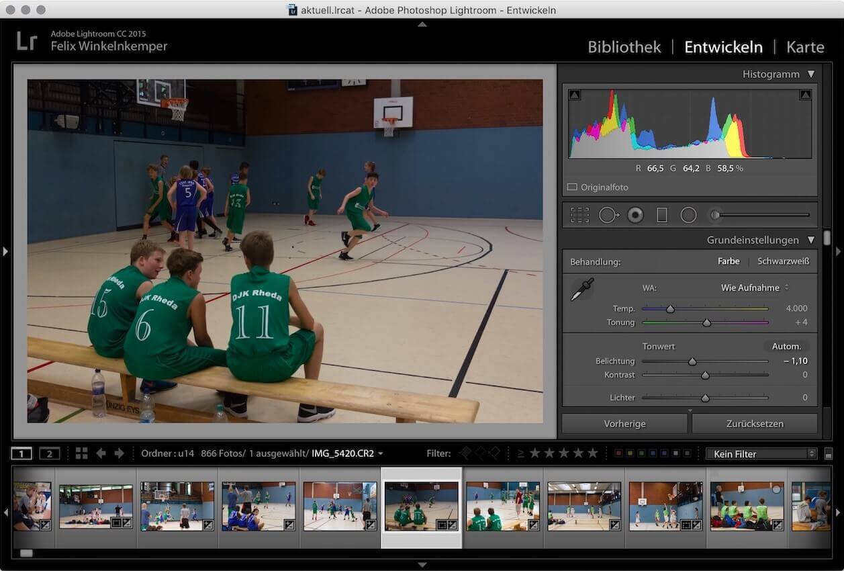Image resolution: width=844 pixels, height=571 pixels.
Task: Open the Karte module
Action: pos(805,47)
